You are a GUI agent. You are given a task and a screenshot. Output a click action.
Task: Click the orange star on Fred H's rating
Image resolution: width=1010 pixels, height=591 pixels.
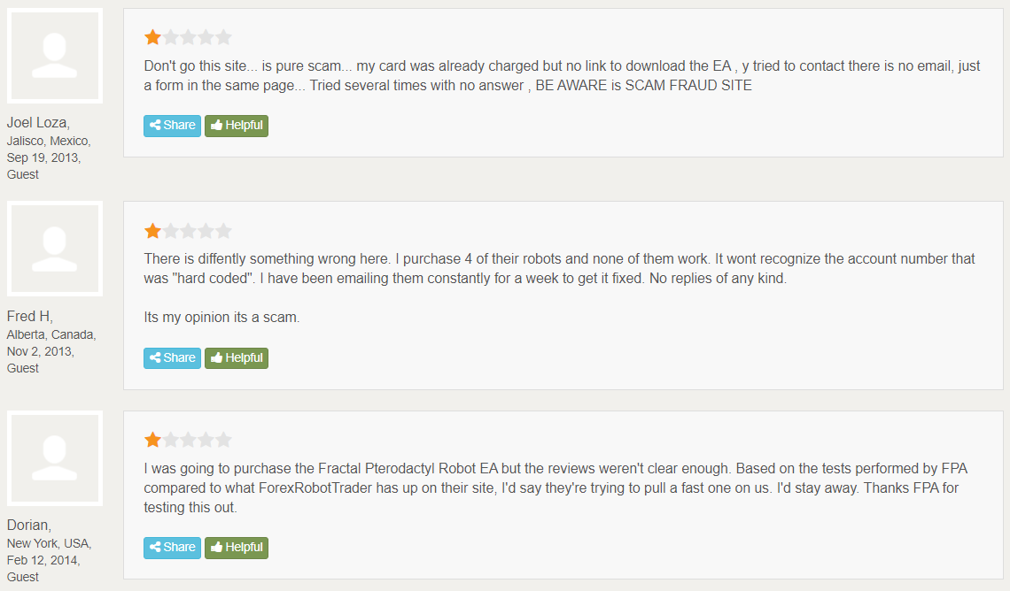pos(153,231)
